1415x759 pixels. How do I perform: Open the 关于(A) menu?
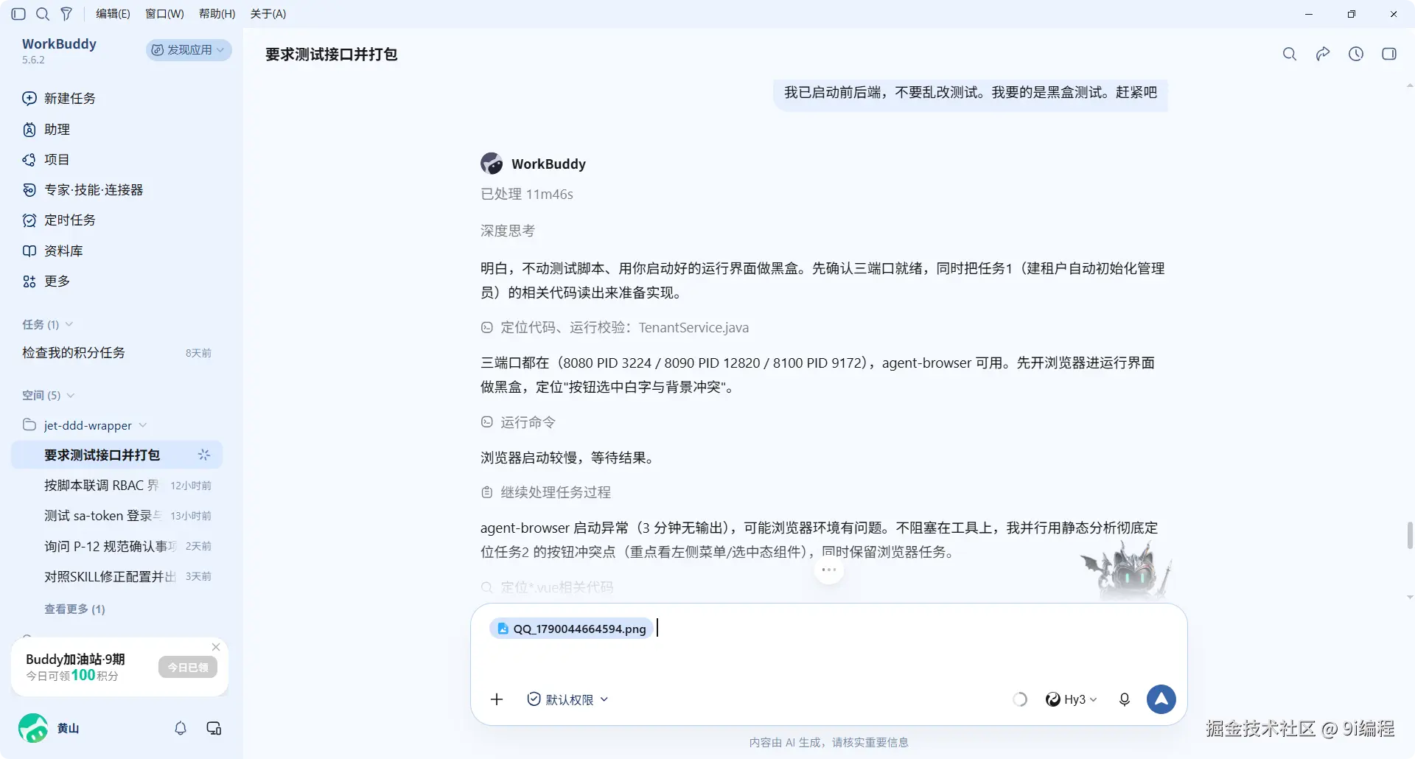click(x=268, y=14)
